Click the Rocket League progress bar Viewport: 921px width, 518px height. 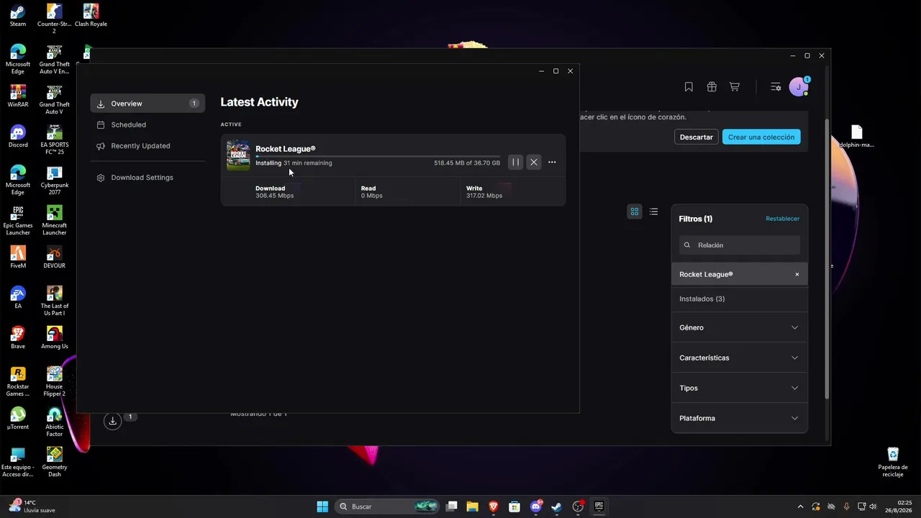pos(378,156)
